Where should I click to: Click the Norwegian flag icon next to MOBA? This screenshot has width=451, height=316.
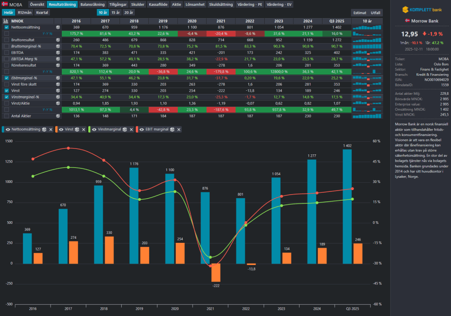click(x=5, y=4)
